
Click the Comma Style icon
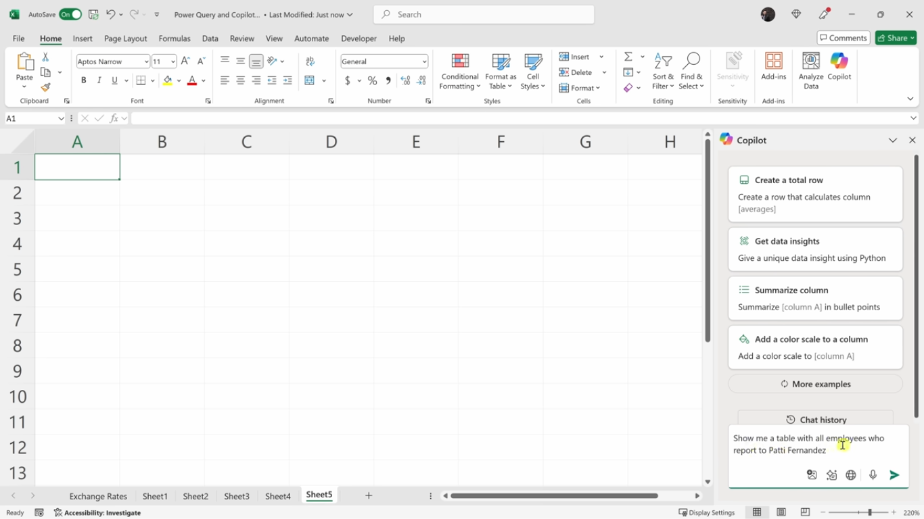pos(388,80)
